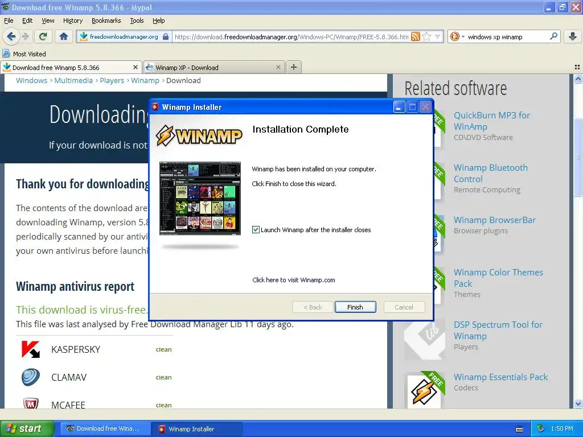583x437 pixels.
Task: Click the RSS feed icon in address bar
Action: 415,36
